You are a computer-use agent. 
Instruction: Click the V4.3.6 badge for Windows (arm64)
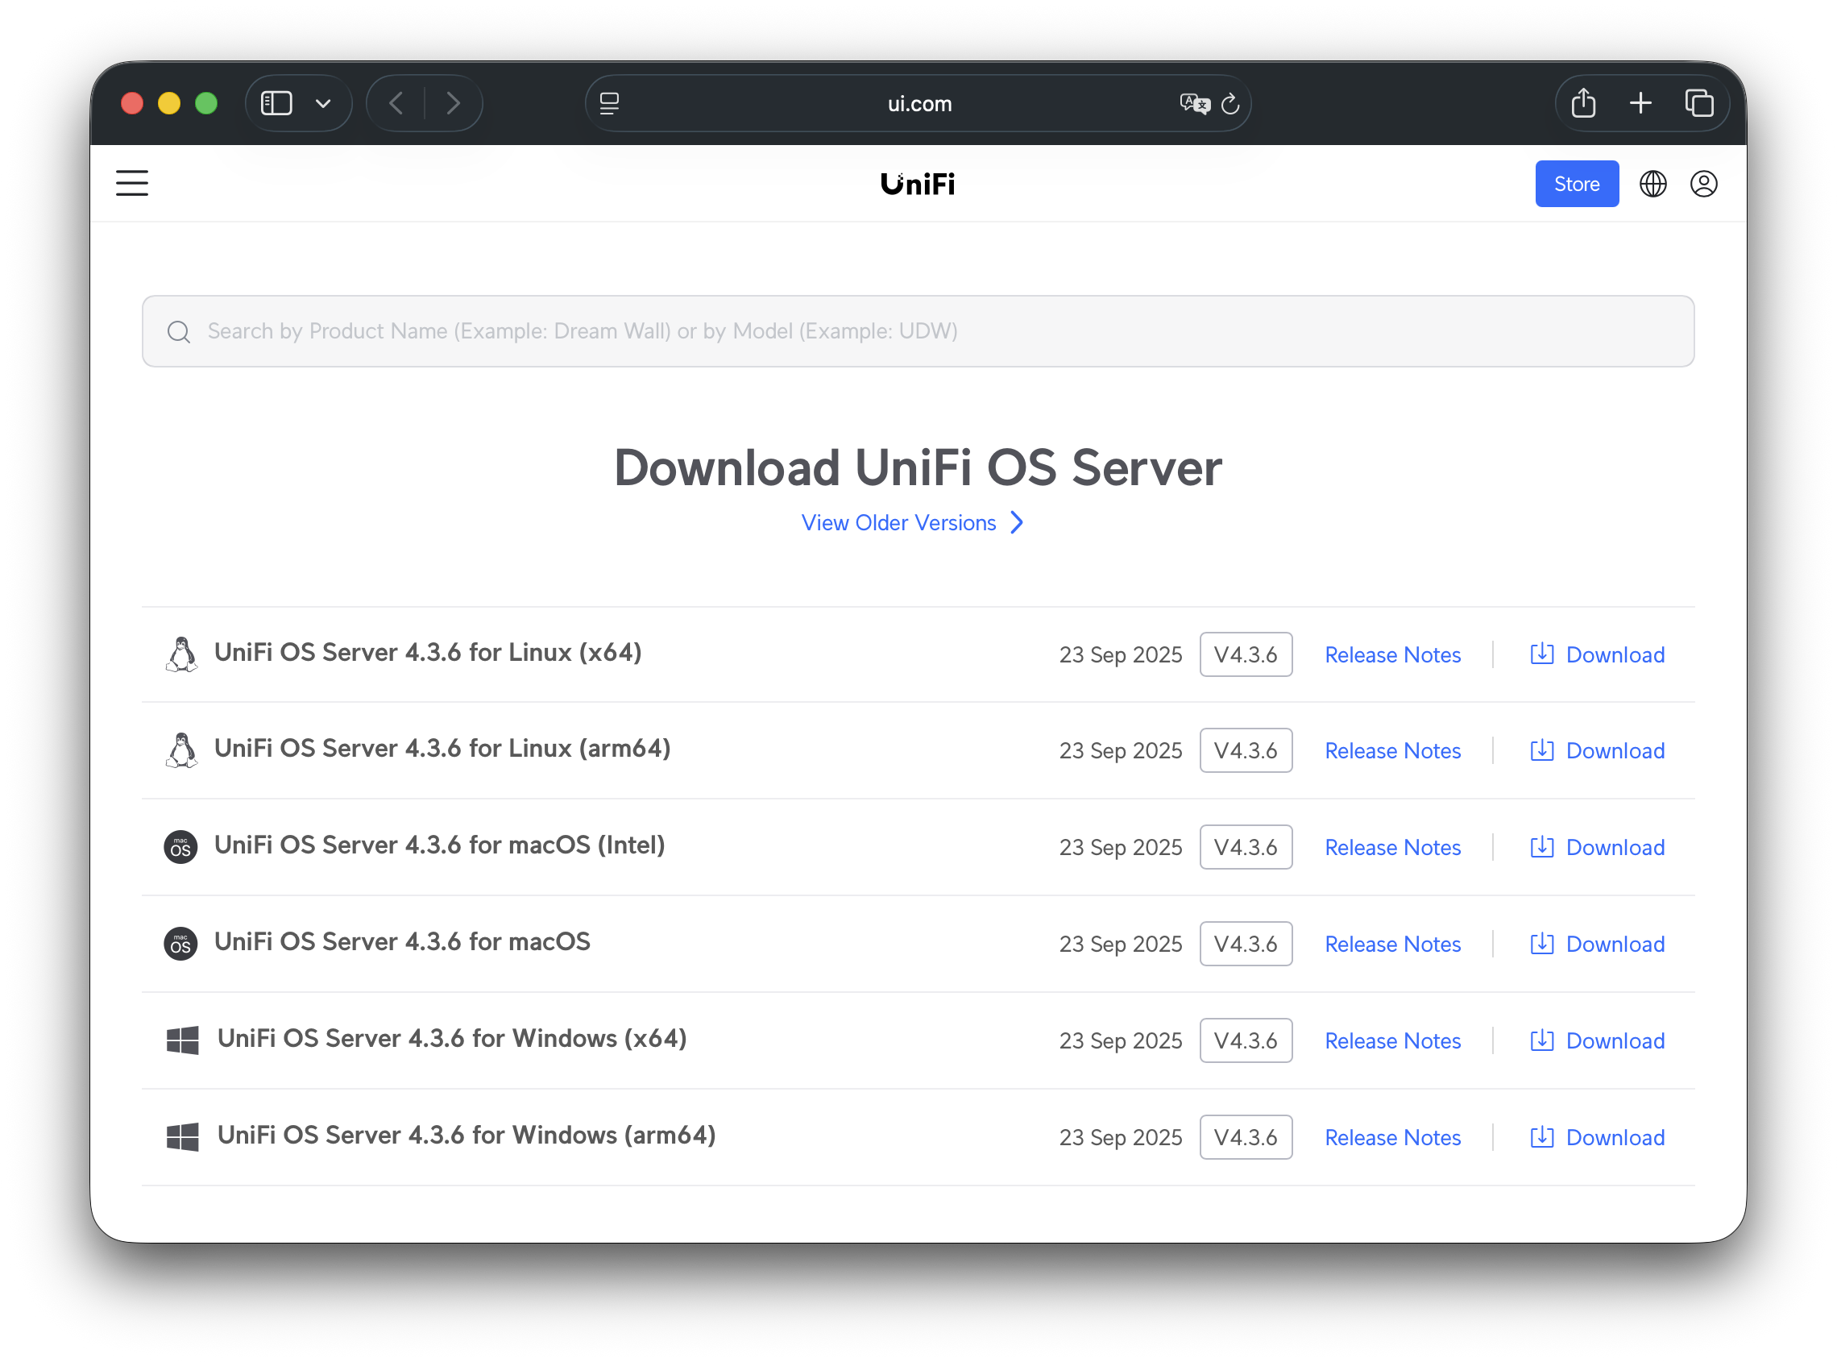tap(1246, 1137)
